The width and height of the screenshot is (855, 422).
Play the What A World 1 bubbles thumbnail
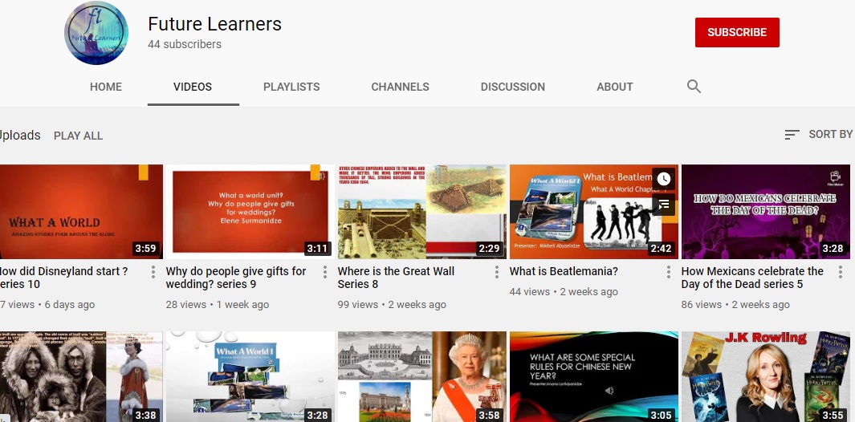tap(250, 377)
